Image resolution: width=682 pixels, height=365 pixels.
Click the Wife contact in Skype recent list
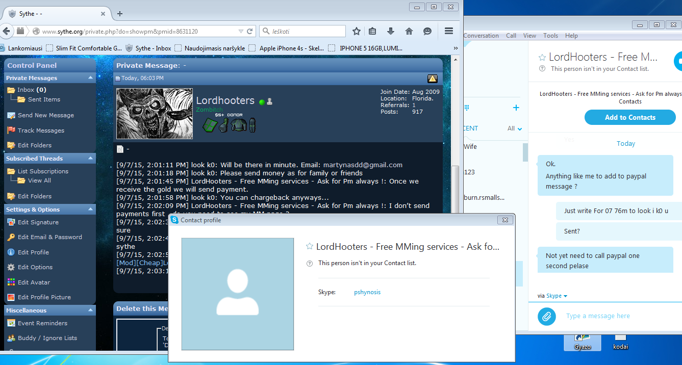pos(470,146)
